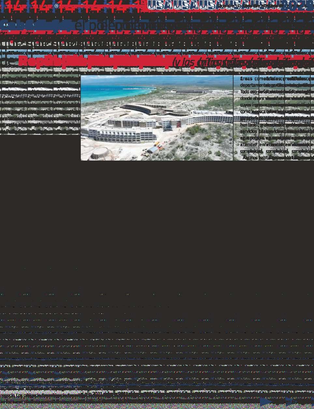
Task: Click the line starting "atender"
Action: pos(277,144)
